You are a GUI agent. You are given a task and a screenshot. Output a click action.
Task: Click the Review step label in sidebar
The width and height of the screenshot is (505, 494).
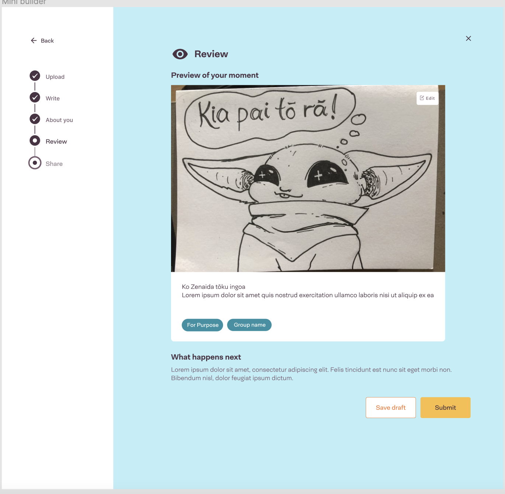coord(56,142)
